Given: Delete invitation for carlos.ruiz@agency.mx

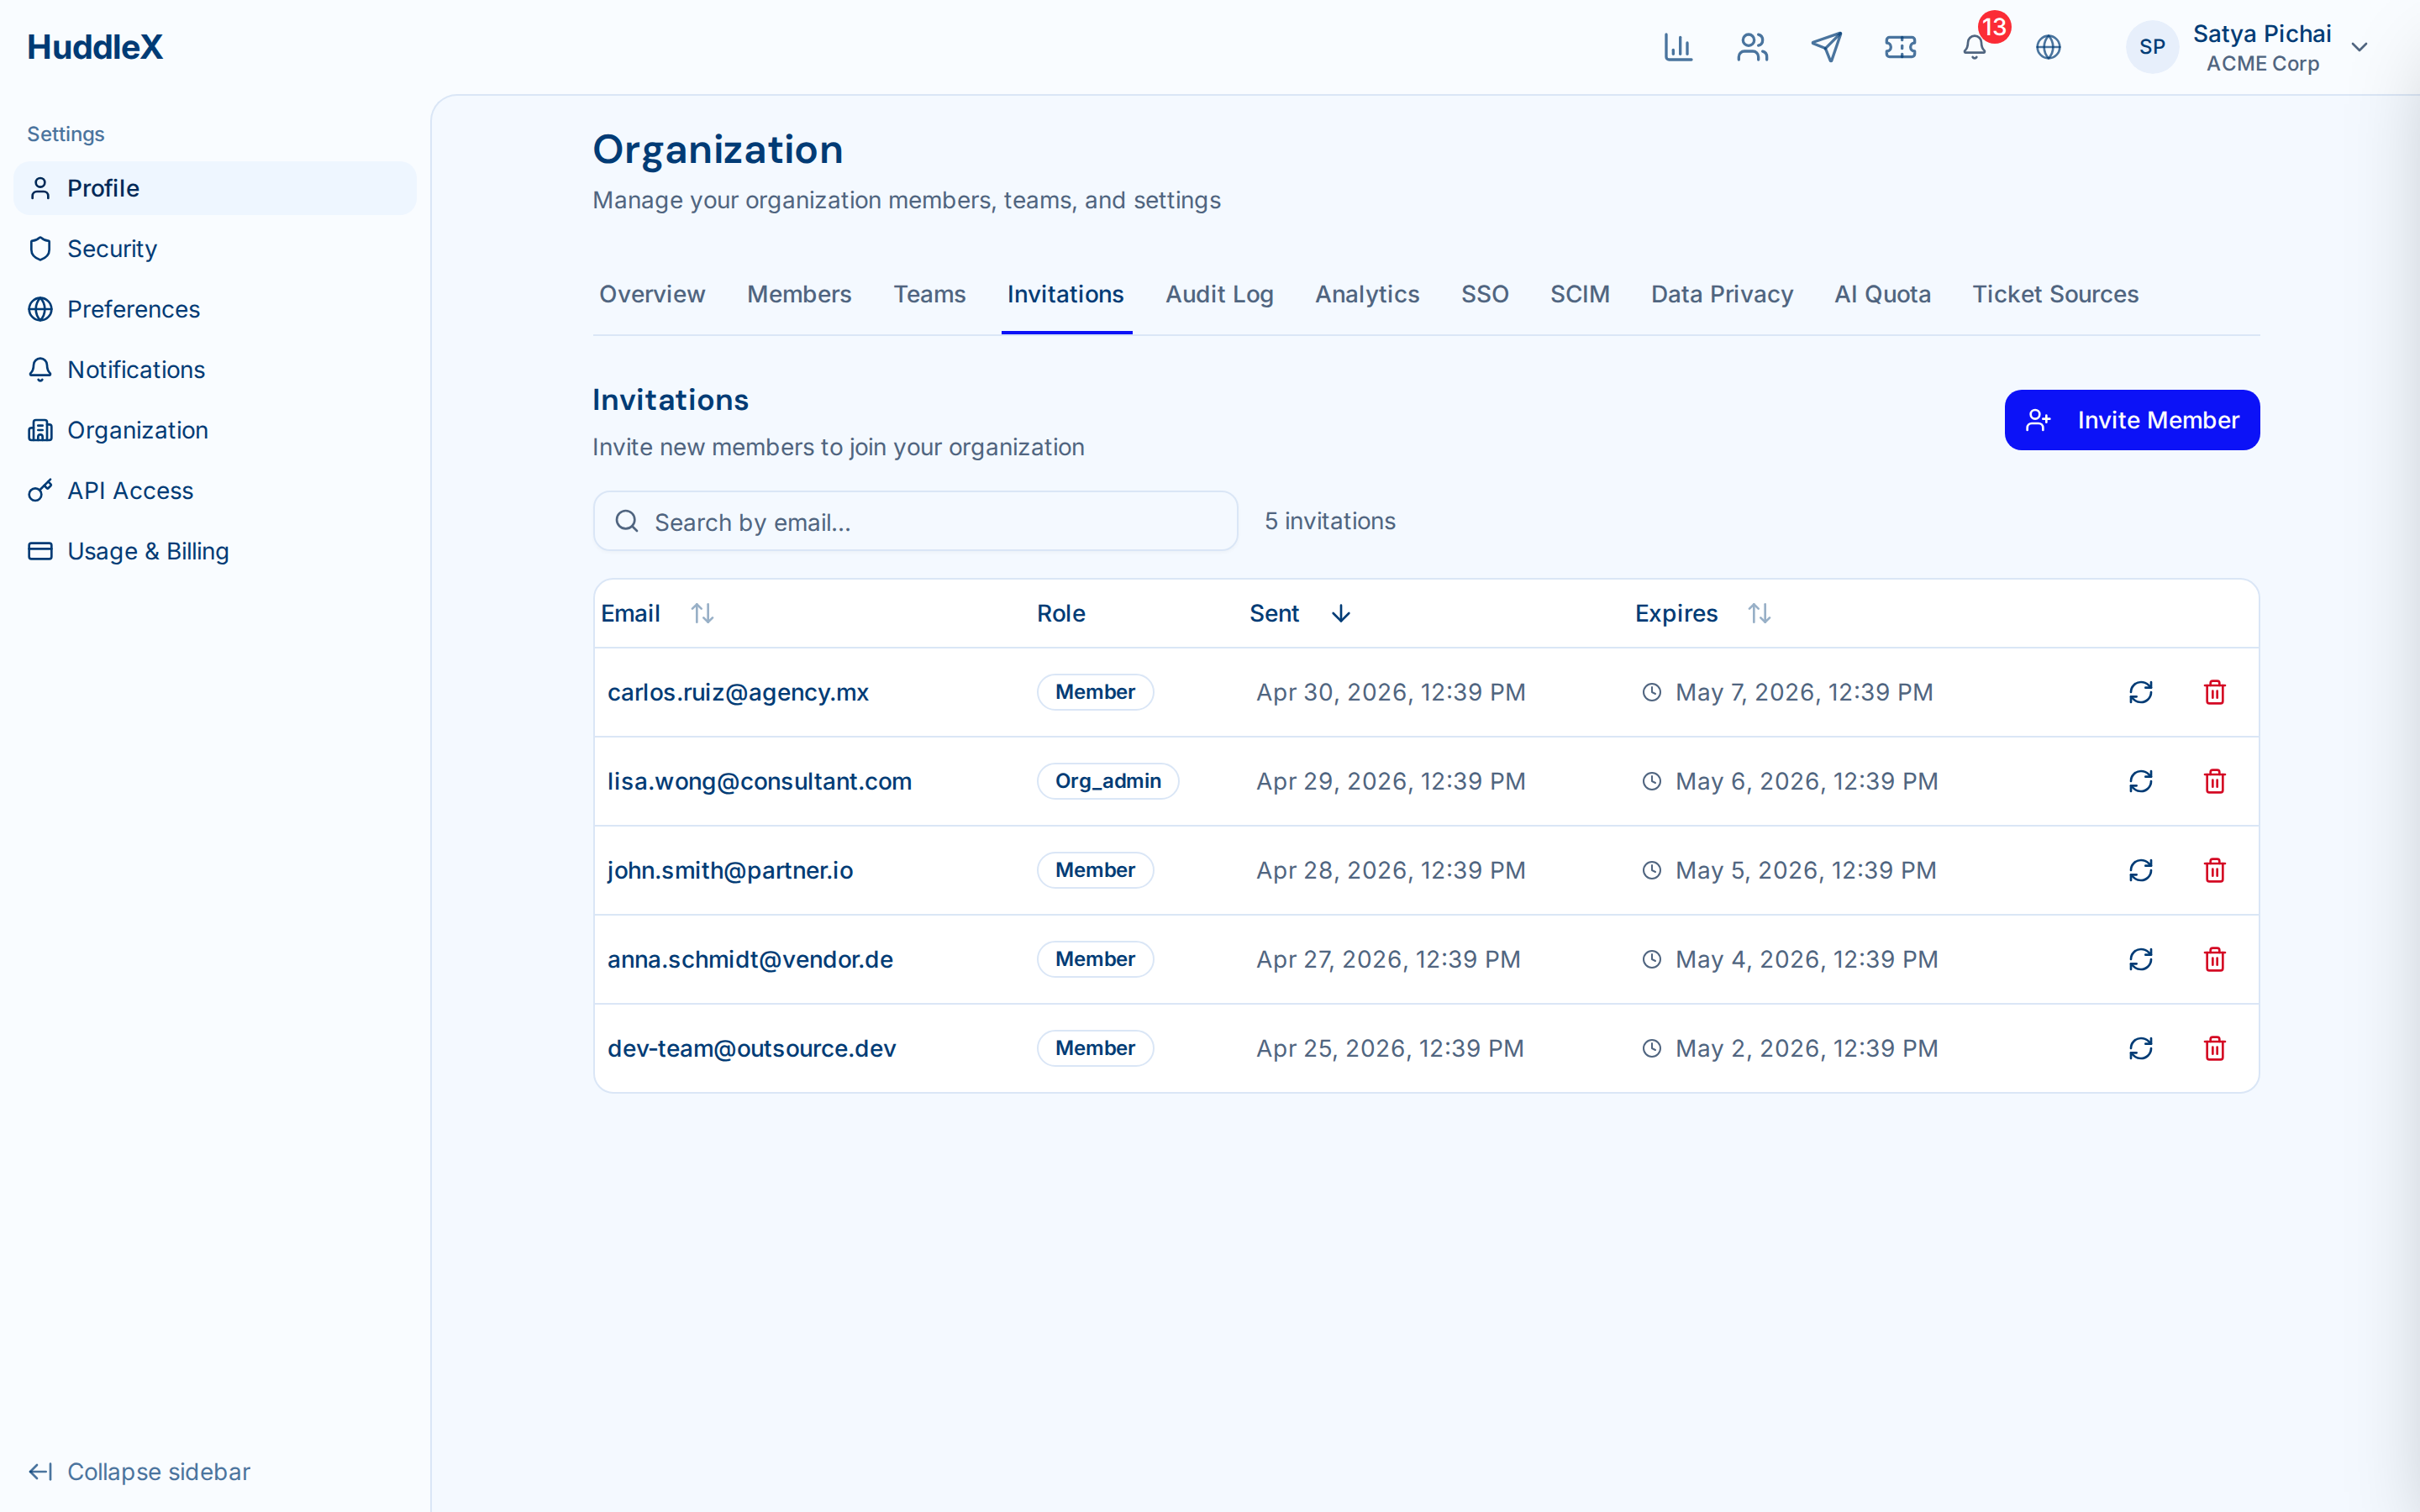Looking at the screenshot, I should [2214, 692].
